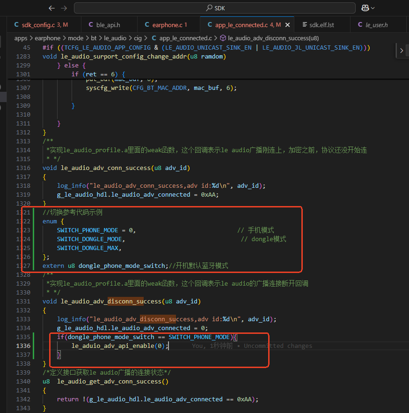Viewport: 409px width, 413px height.
Task: Expand the collapsed panel chevron at right edge
Action: pyautogui.click(x=402, y=50)
